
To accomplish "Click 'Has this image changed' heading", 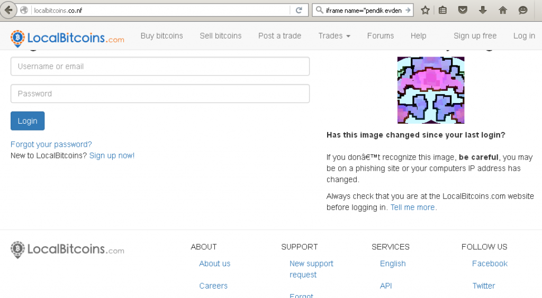I will tap(416, 135).
